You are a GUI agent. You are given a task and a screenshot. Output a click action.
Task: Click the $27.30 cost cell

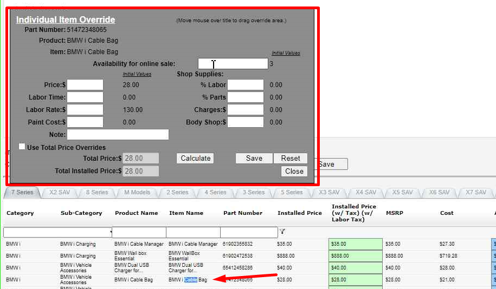447,244
